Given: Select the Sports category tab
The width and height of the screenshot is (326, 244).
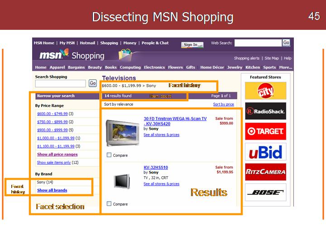Looking at the screenshot, I should [269, 67].
